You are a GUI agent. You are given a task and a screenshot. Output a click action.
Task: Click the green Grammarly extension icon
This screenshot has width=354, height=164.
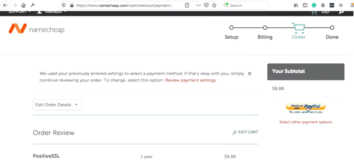pos(314,6)
